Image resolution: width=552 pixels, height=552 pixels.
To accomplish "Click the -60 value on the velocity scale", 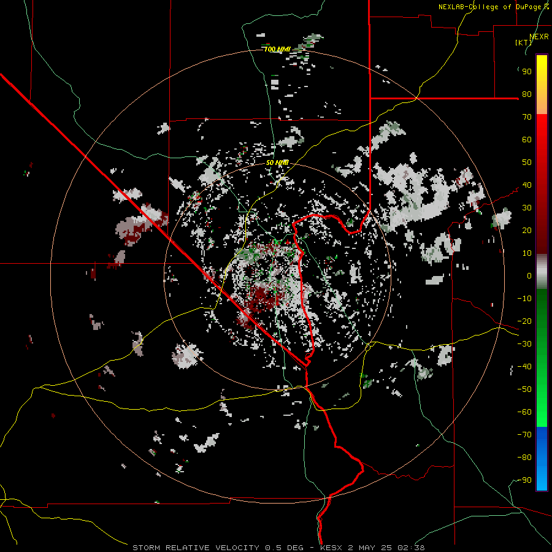I will pyautogui.click(x=524, y=412).
